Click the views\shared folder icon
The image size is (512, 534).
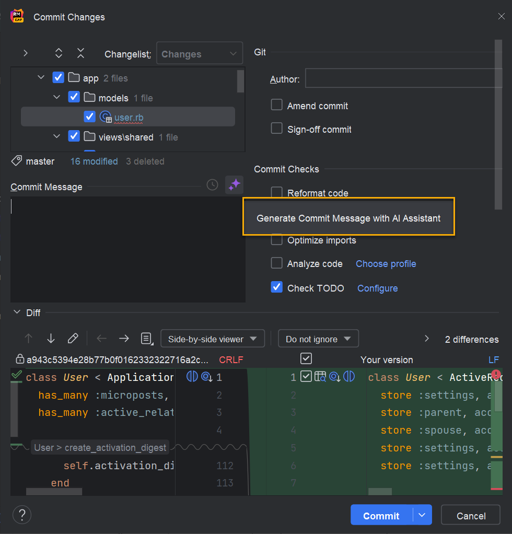[89, 136]
